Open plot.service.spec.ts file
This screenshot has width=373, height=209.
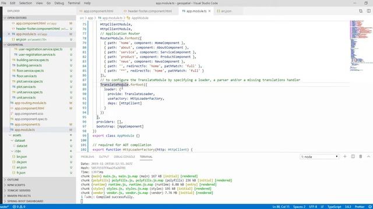pyautogui.click(x=30, y=81)
